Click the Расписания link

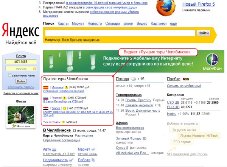[x=84, y=136]
